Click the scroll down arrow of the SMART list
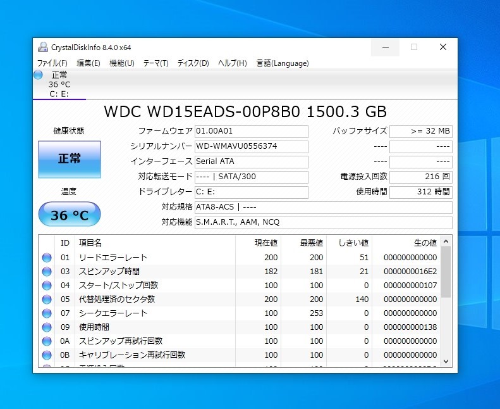Screen dimensions: 500x409 click(446, 362)
